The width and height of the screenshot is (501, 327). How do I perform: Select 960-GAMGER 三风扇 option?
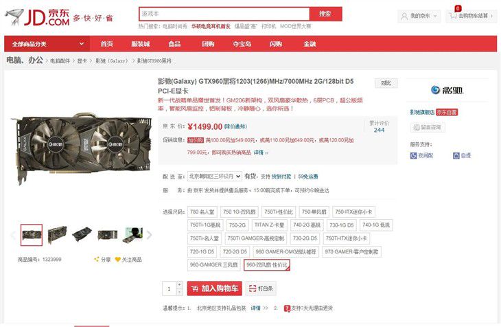coord(213,265)
